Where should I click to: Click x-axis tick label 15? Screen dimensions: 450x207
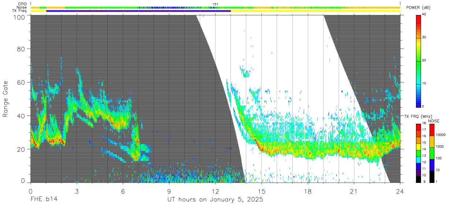[x=262, y=191]
